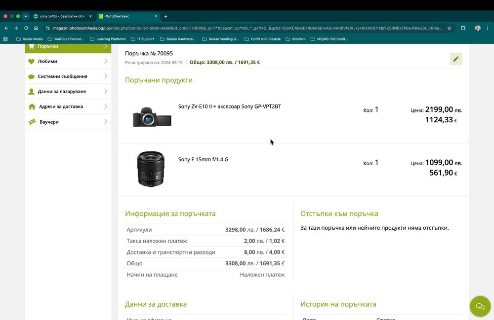Image resolution: width=494 pixels, height=320 pixels.
Task: Click the Наложен платеж payment method value
Action: (x=262, y=275)
